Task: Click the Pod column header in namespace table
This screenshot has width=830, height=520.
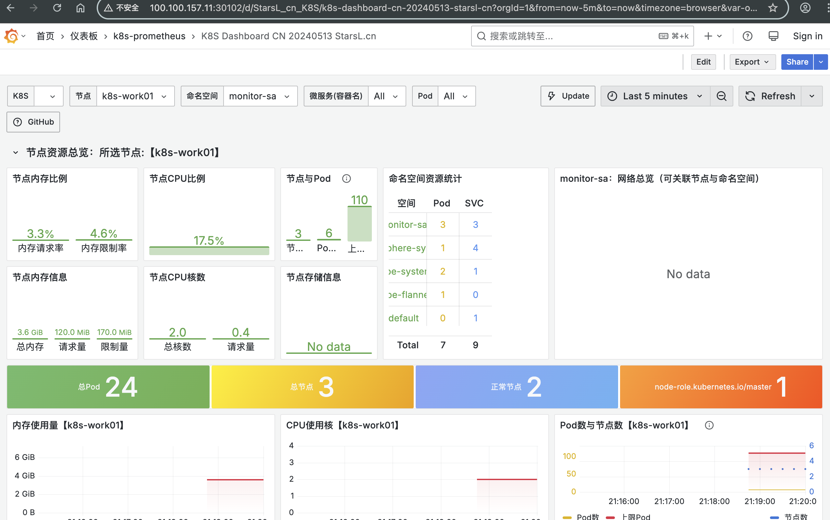Action: pyautogui.click(x=442, y=203)
